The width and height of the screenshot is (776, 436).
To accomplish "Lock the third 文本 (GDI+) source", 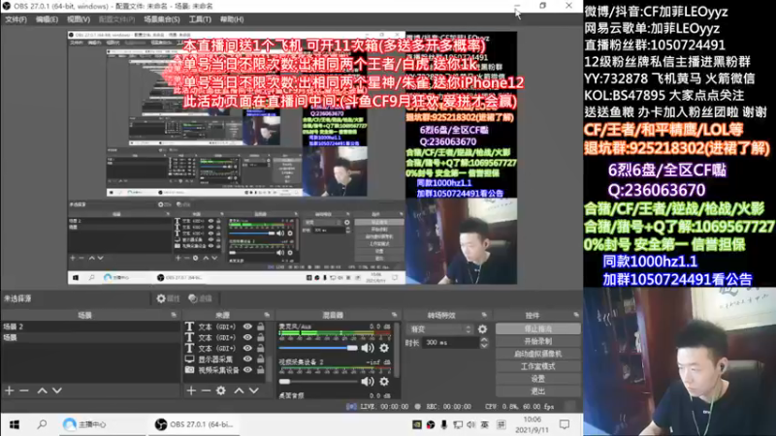I will [x=260, y=349].
